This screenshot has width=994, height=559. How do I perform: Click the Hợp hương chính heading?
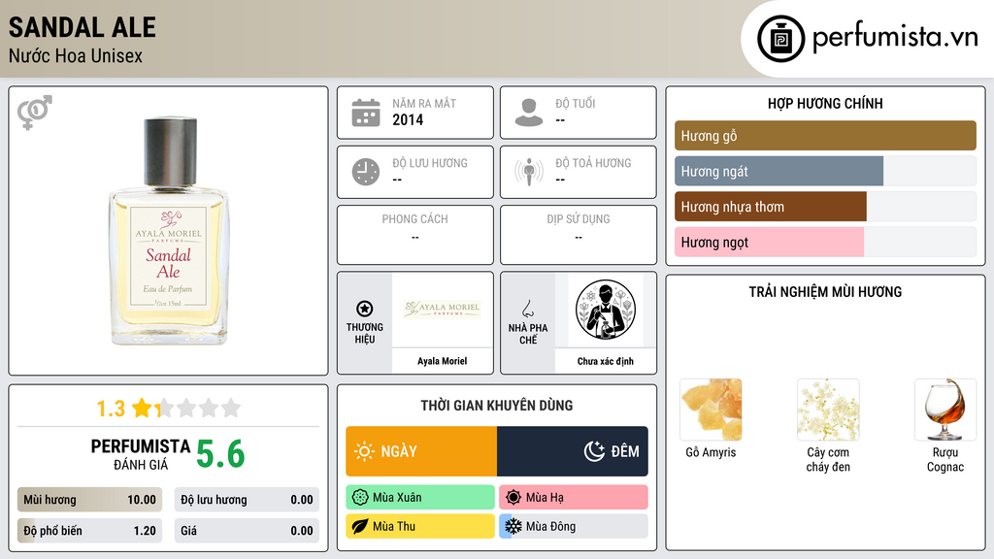coord(825,103)
